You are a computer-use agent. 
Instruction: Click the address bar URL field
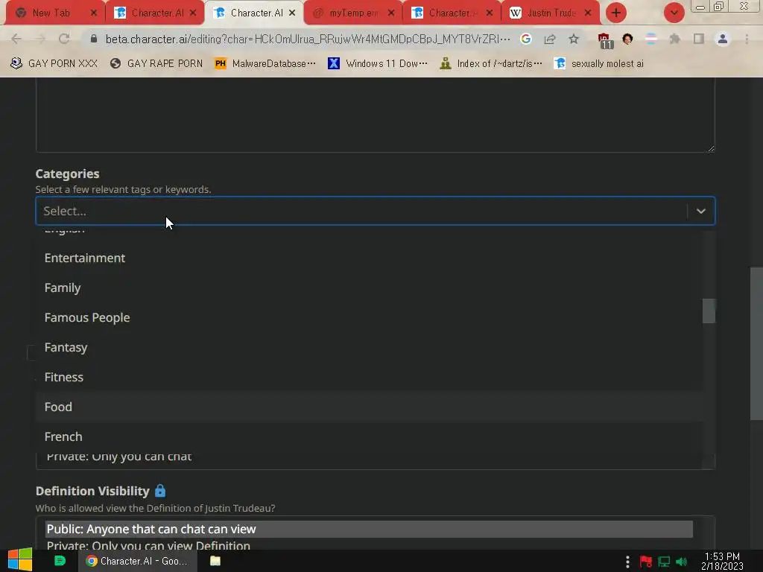[308, 39]
